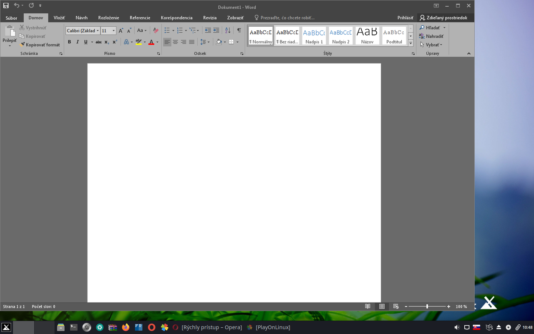Increase font size with the grow icon

[x=121, y=30]
